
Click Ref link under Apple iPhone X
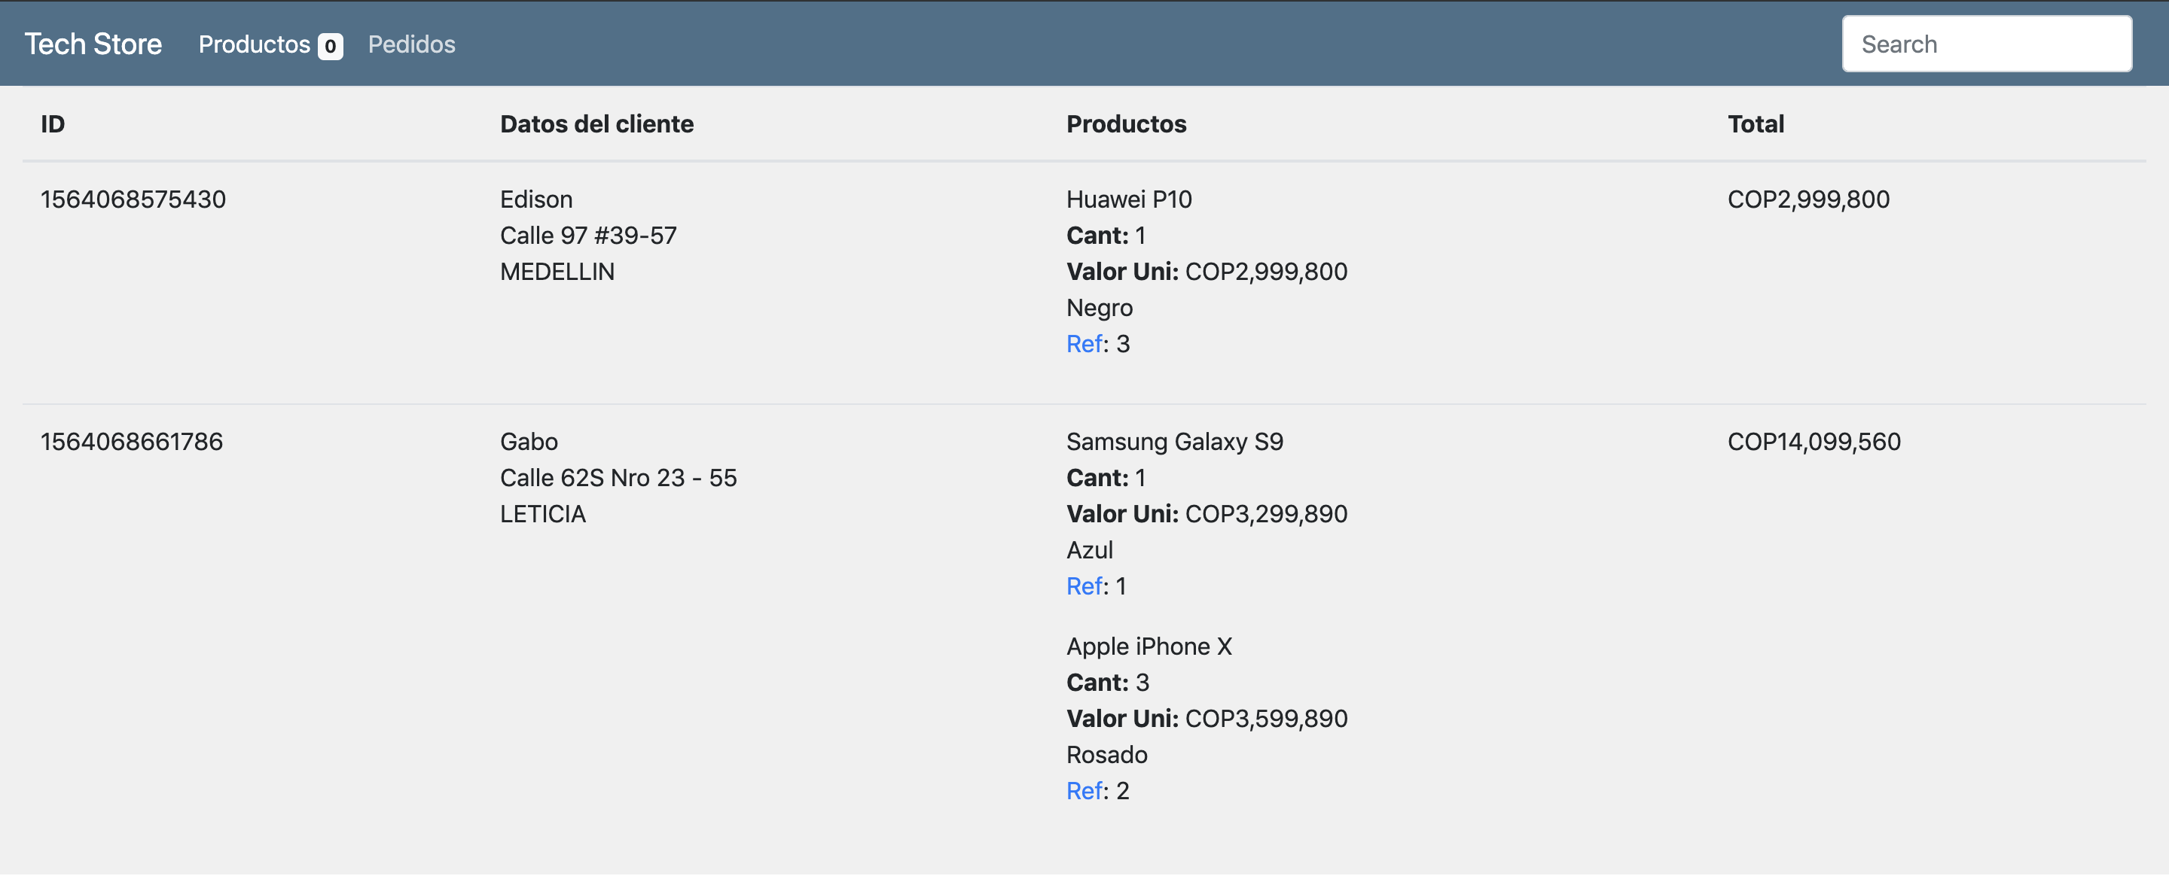tap(1084, 791)
